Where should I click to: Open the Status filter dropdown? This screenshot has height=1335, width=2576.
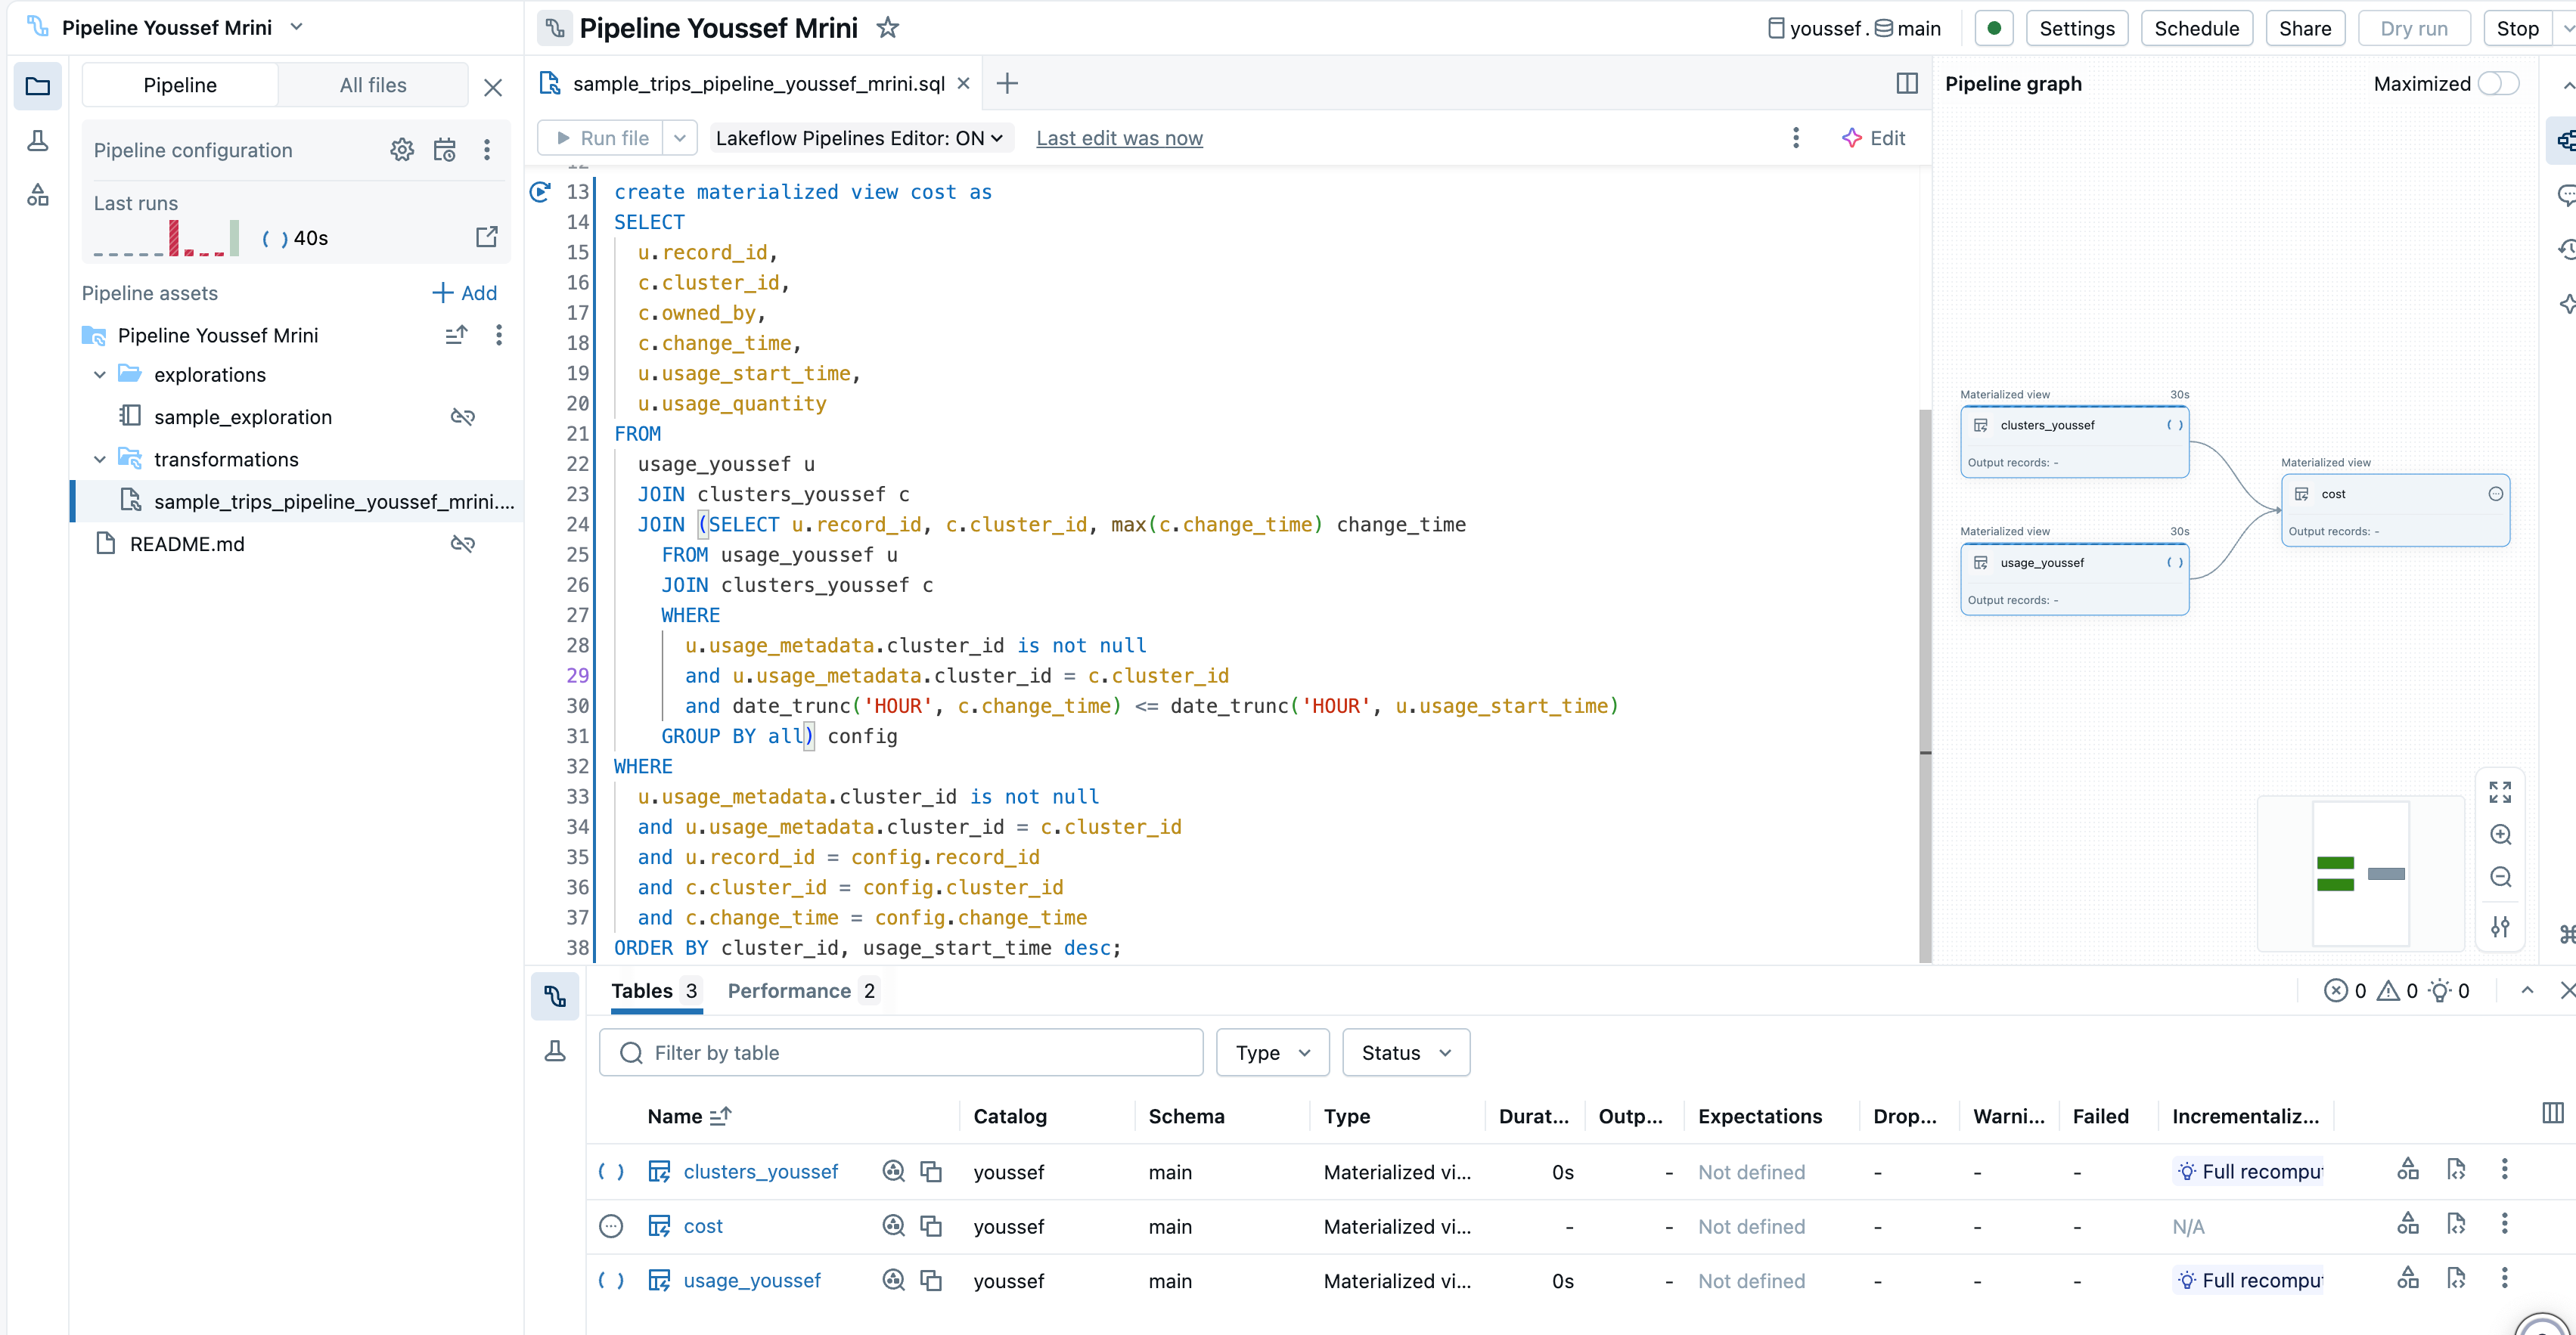1405,1052
